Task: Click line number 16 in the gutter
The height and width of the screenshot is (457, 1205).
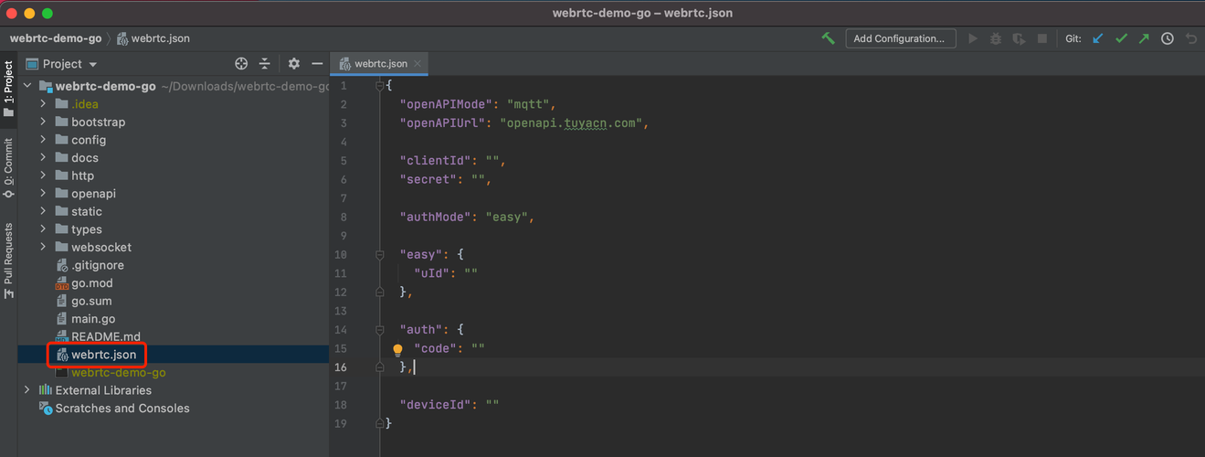Action: (340, 367)
